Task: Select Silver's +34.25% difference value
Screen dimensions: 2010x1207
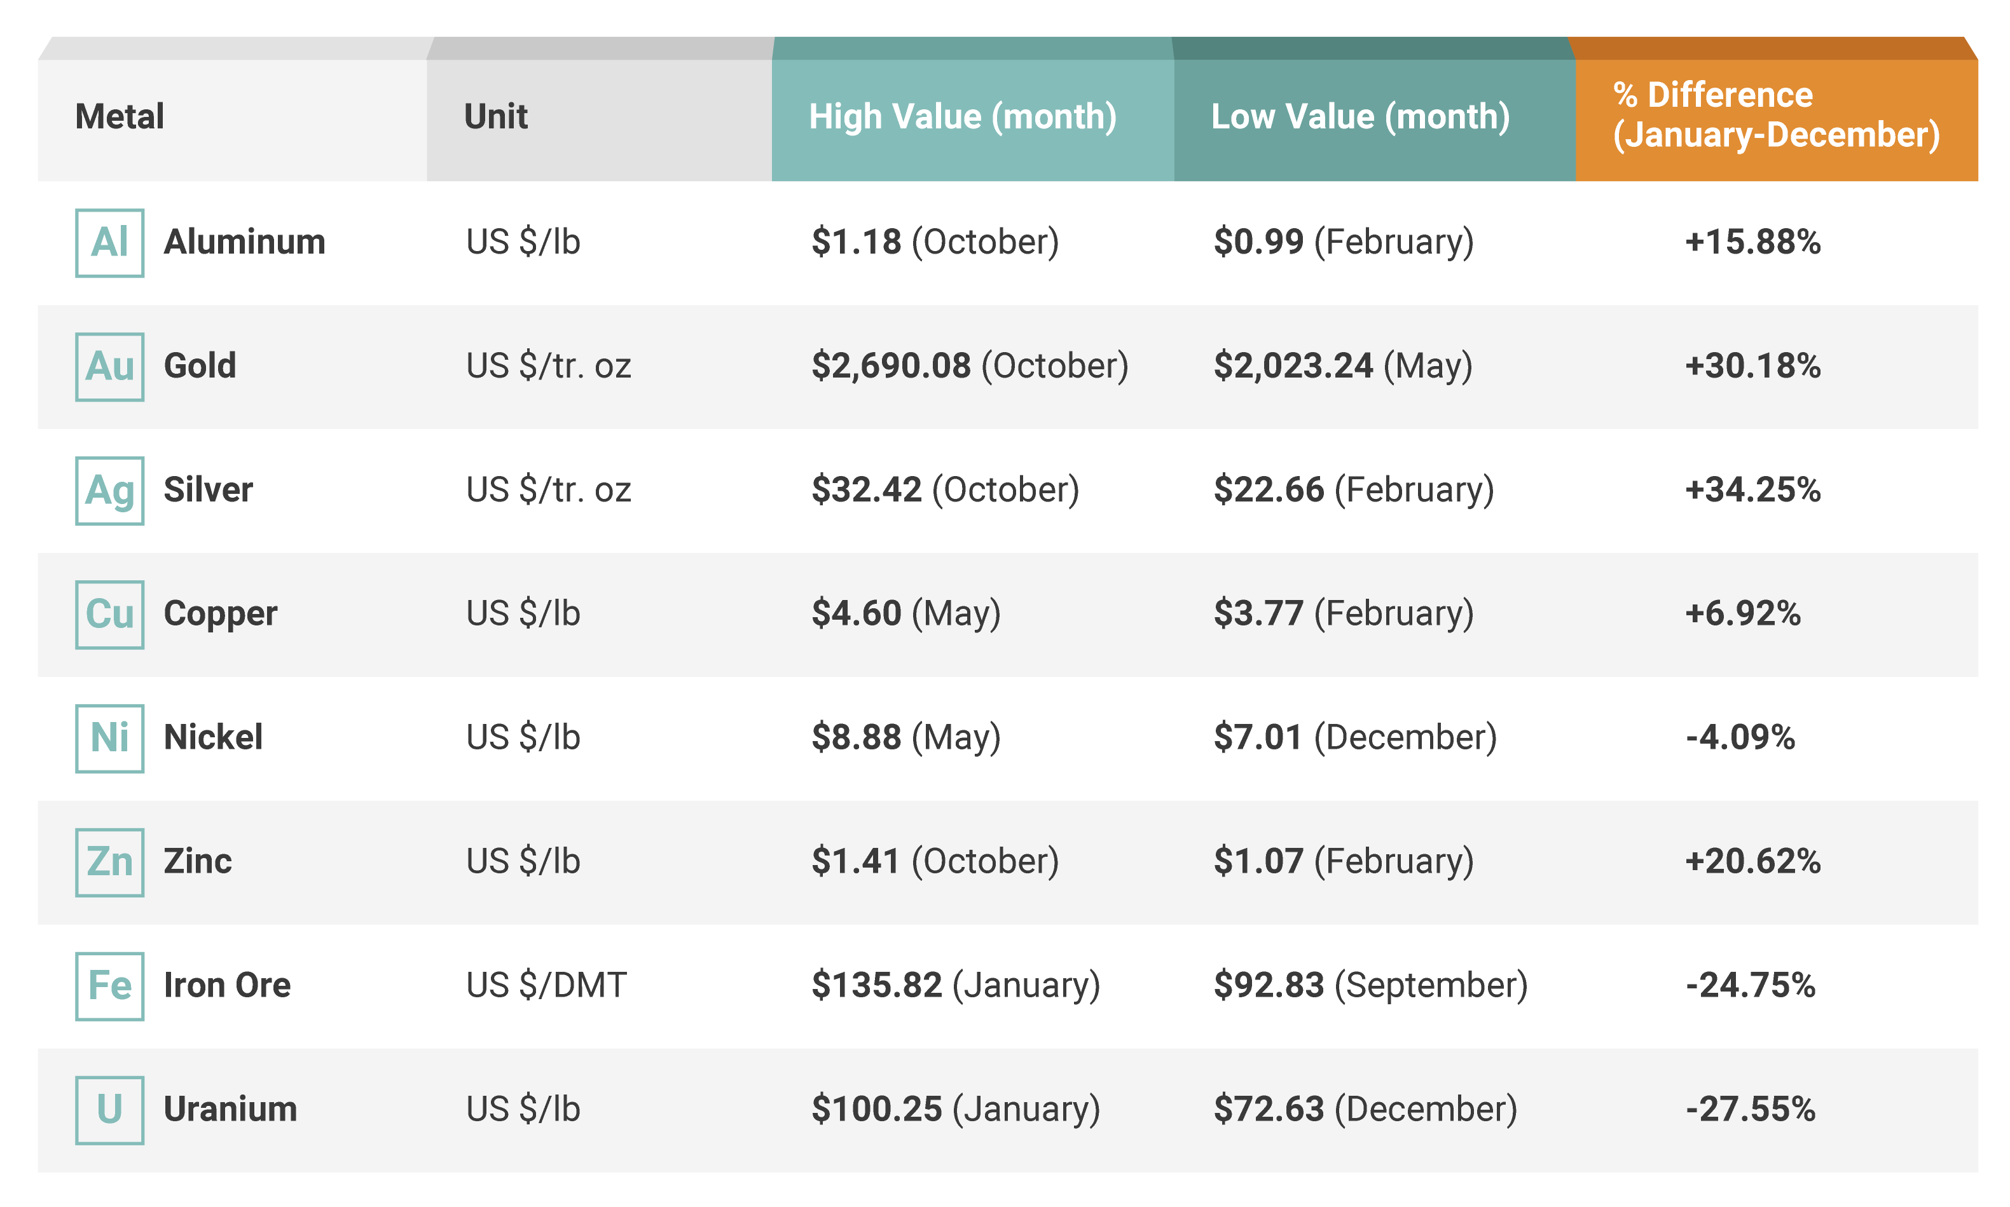Action: tap(1752, 489)
